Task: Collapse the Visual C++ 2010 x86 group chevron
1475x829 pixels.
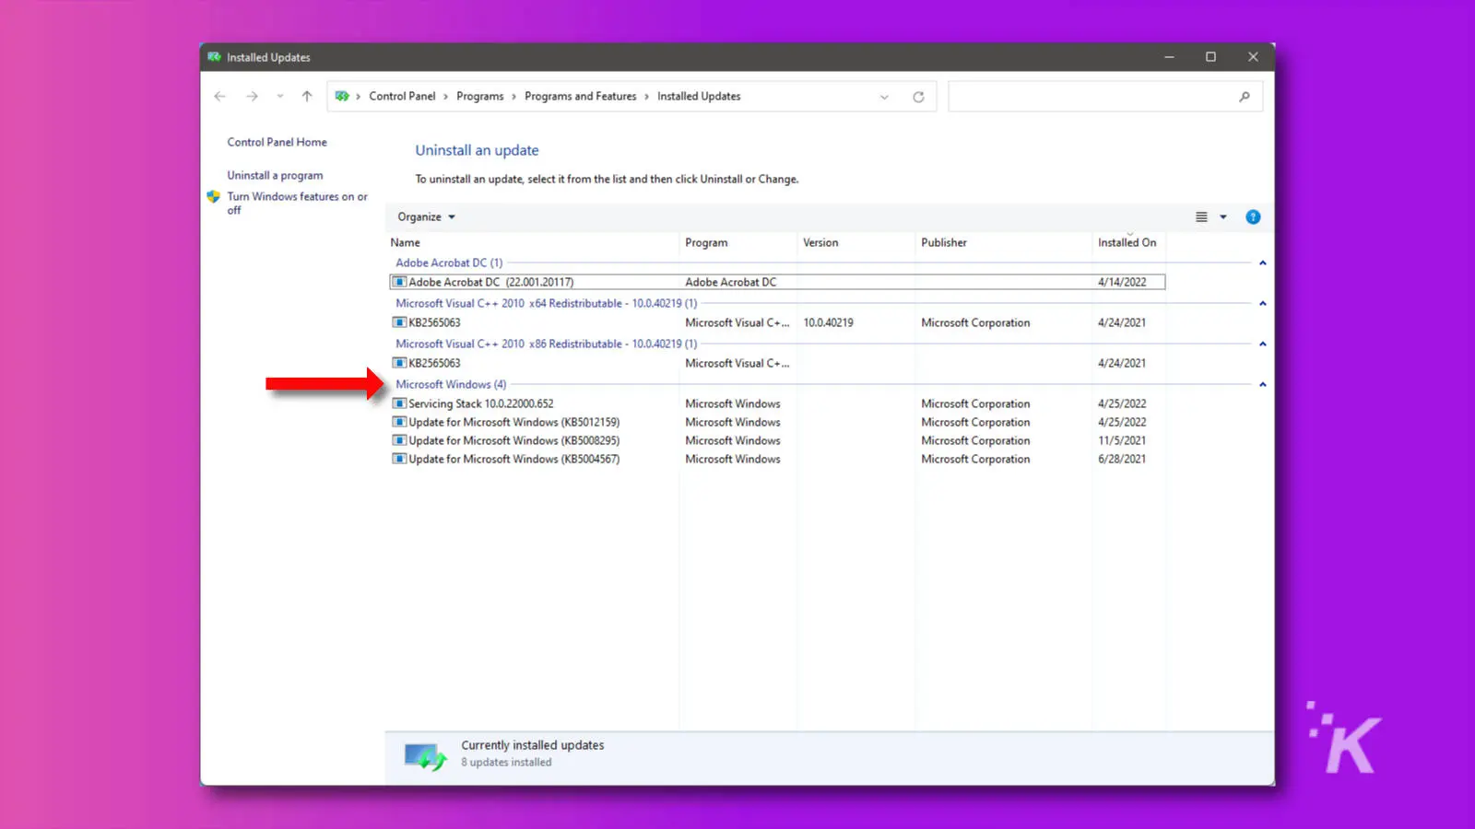Action: (1263, 344)
